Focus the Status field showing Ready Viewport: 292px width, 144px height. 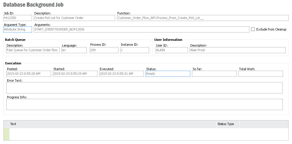tap(168, 74)
